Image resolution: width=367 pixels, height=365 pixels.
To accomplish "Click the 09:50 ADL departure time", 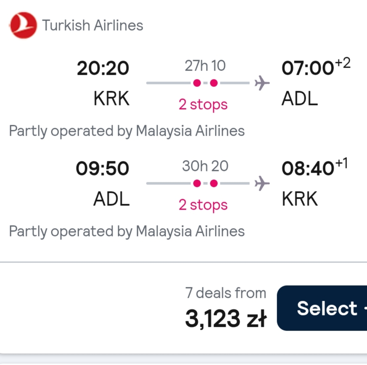I will click(x=102, y=168).
